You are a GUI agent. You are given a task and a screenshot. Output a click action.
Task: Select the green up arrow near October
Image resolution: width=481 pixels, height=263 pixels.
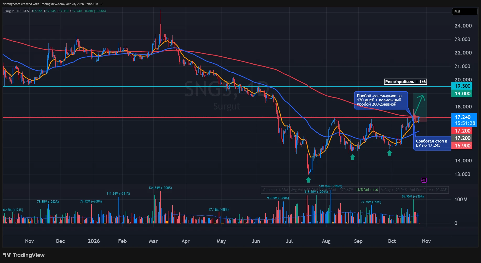tap(390, 153)
